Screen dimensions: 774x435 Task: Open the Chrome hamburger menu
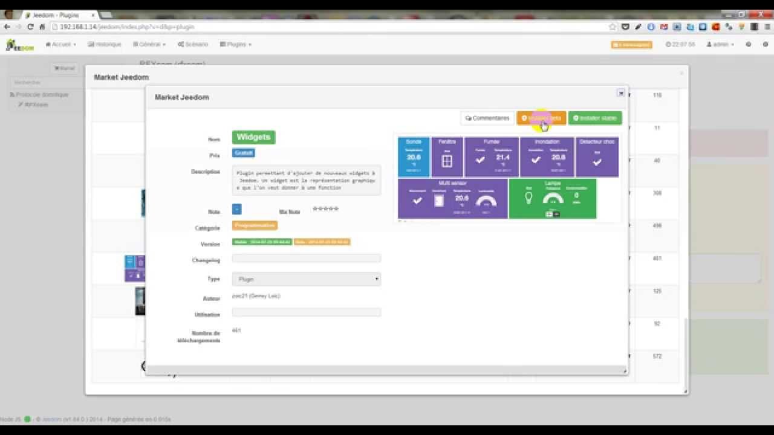(x=767, y=27)
